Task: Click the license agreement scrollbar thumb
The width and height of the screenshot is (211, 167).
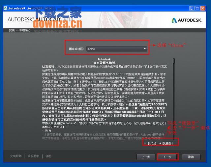Action: pos(174,61)
